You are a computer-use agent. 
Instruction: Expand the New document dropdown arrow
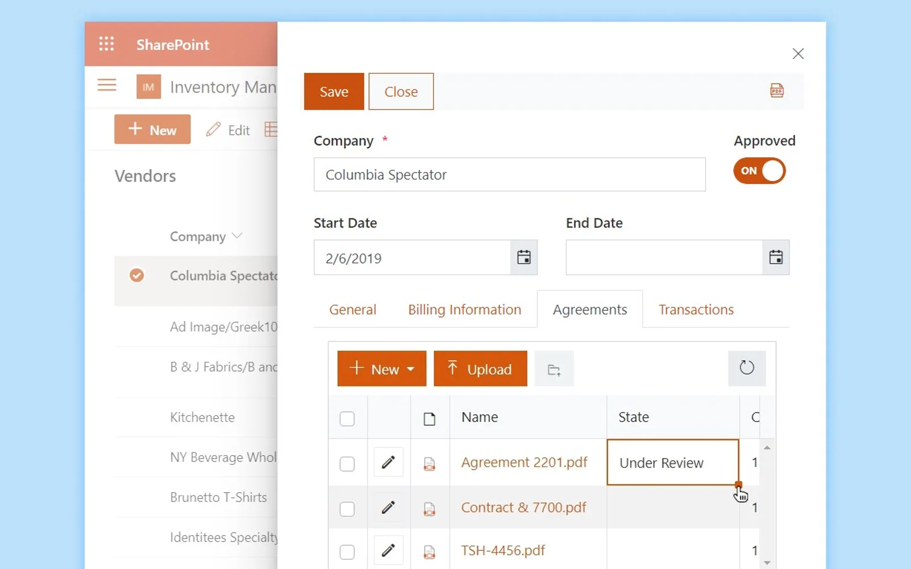click(x=411, y=369)
